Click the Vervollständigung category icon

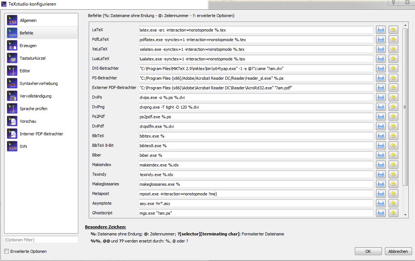pos(12,96)
